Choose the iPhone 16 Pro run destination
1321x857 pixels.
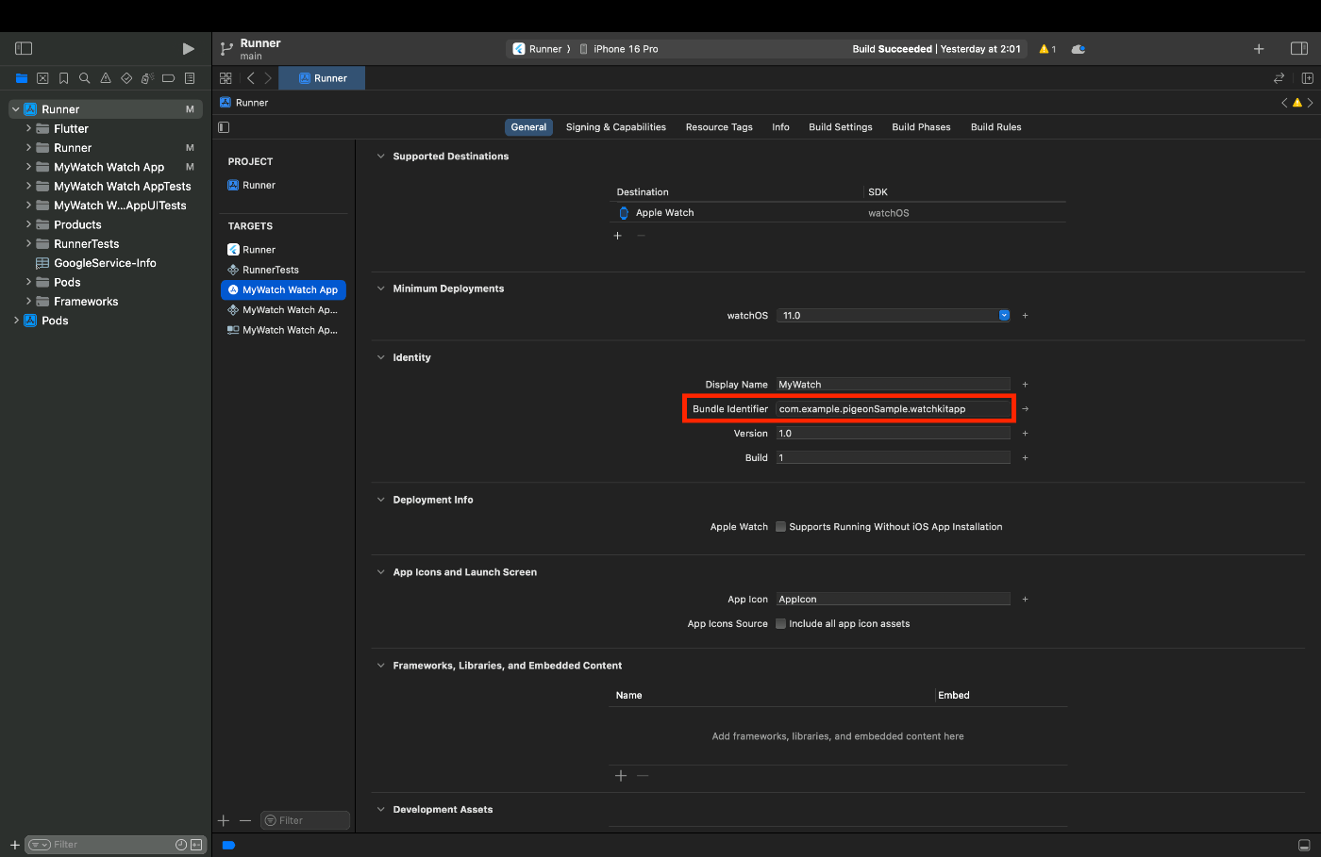[x=619, y=49]
